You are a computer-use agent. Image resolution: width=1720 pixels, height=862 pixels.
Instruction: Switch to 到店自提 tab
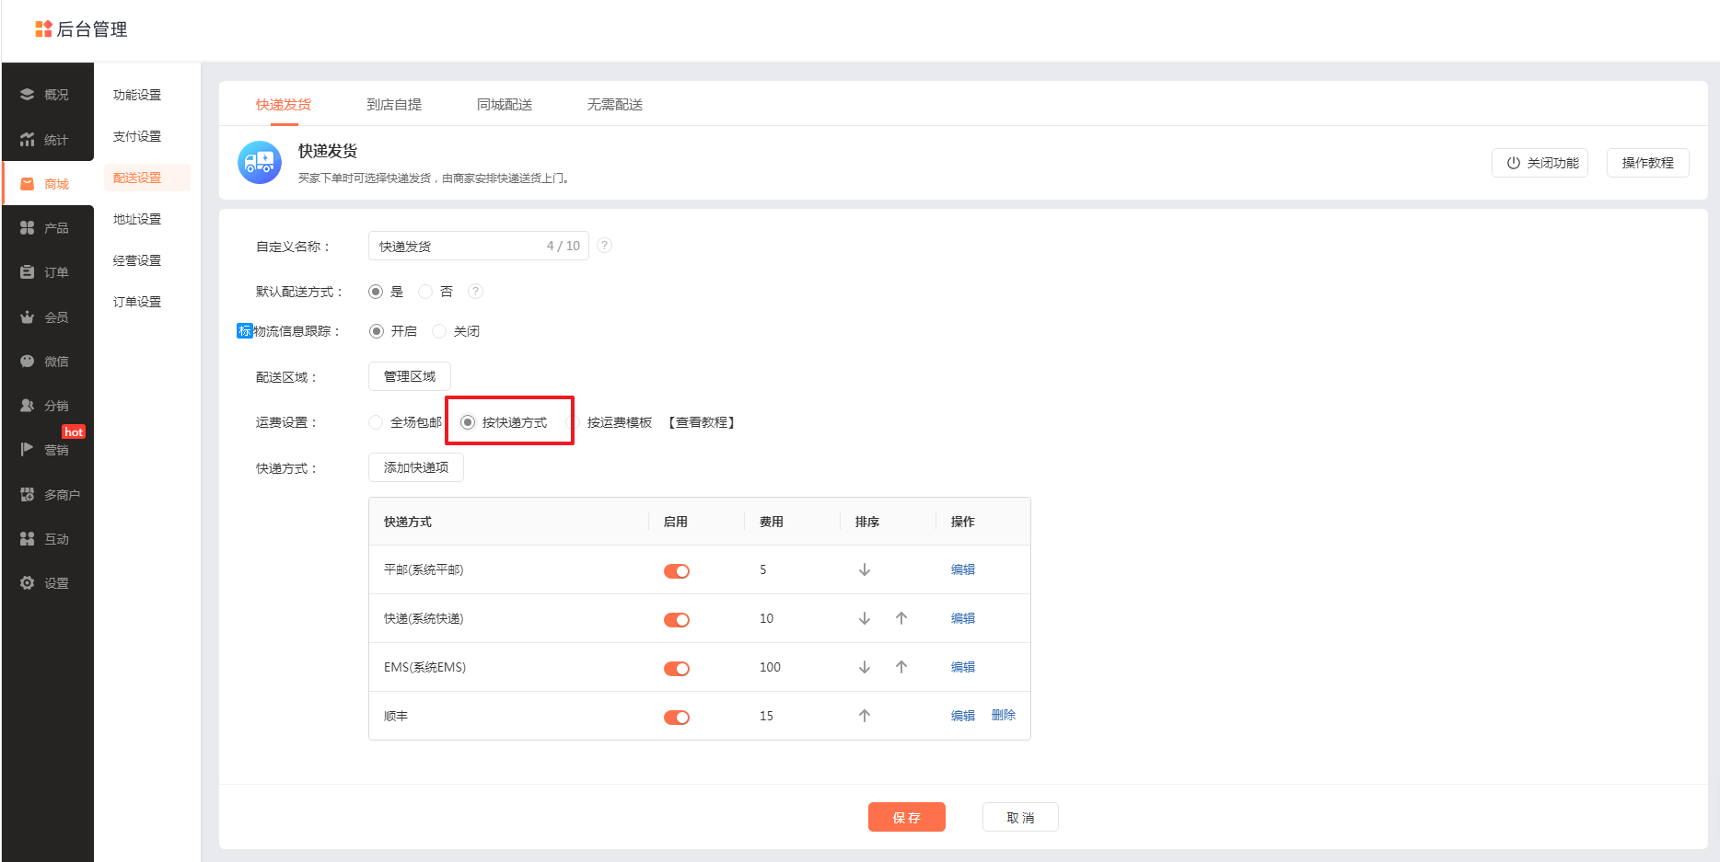(394, 104)
